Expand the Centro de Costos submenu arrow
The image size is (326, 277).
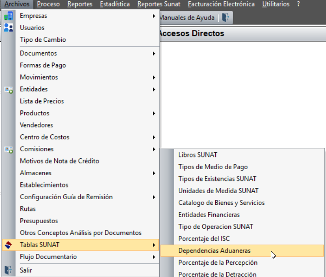(x=154, y=137)
